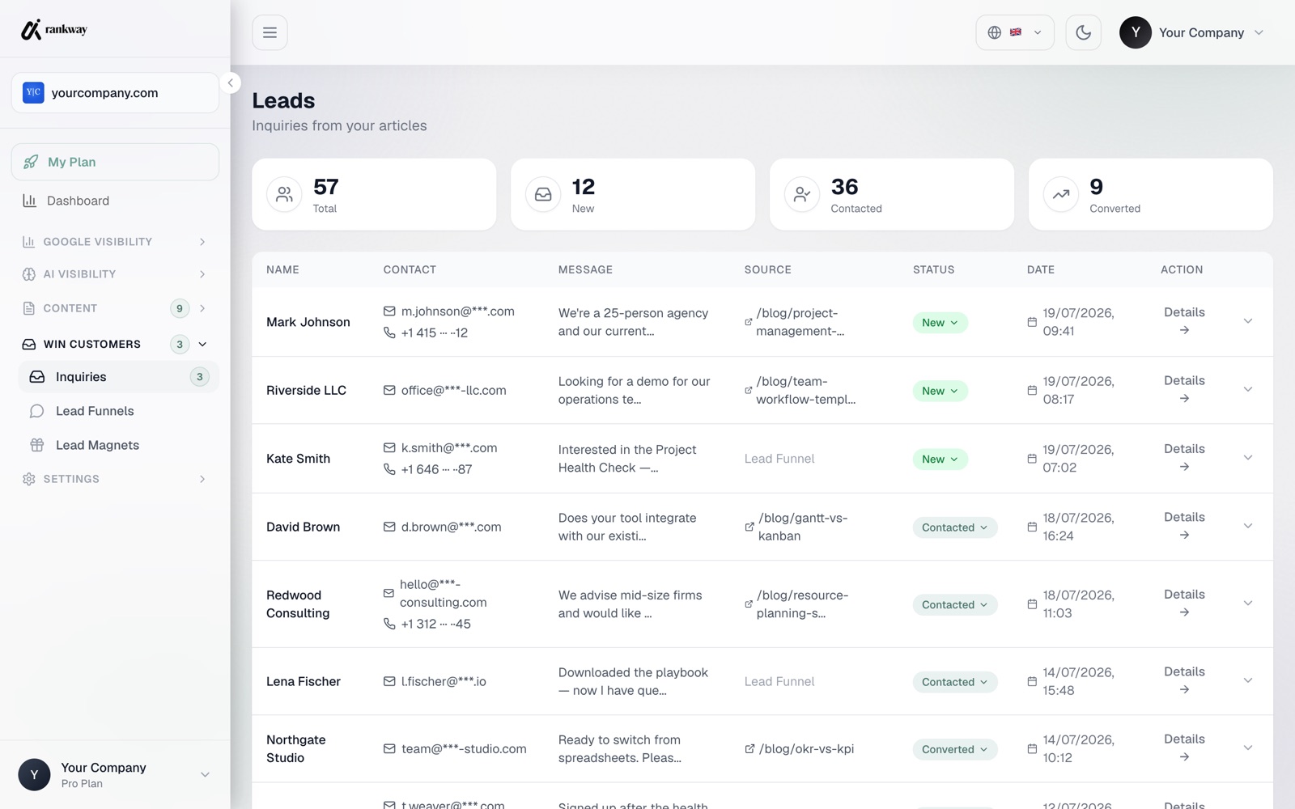Toggle dark mode with moon icon
The image size is (1295, 809).
pos(1083,32)
